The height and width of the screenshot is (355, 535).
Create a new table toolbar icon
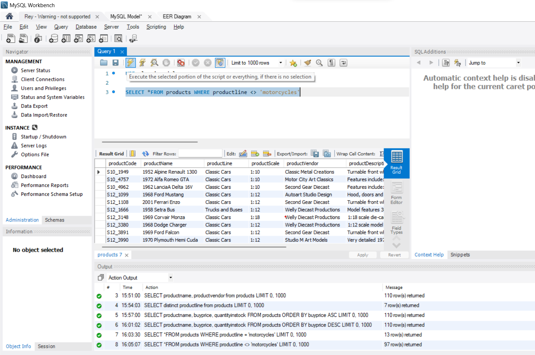point(66,38)
